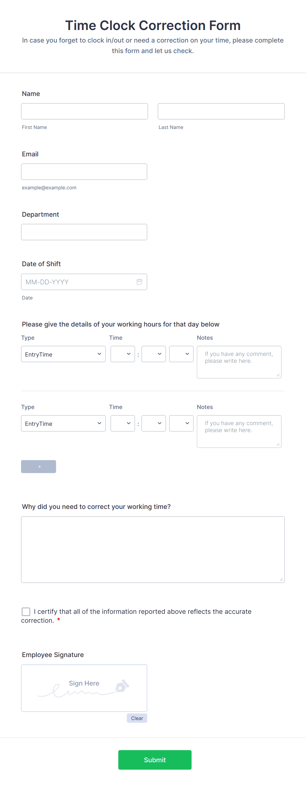Click the plus button to add another time row
Viewport: 306px width, 786px height.
pos(38,466)
